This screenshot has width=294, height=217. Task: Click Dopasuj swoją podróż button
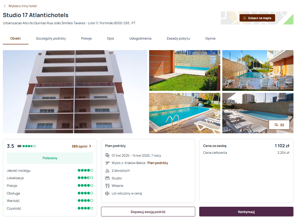(x=148, y=212)
